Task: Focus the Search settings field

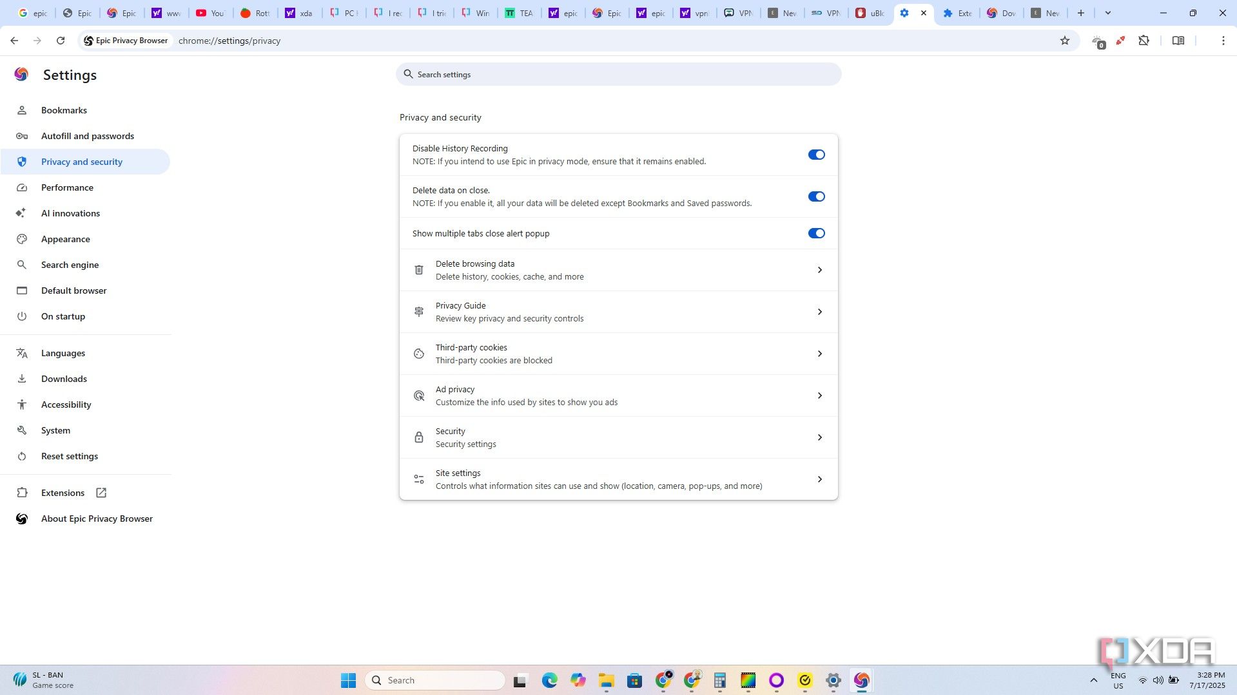Action: [x=618, y=74]
